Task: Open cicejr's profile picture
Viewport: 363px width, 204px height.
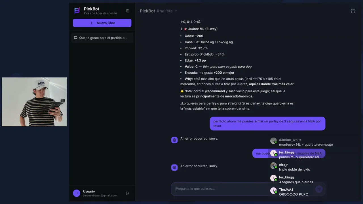Action: coord(273,166)
